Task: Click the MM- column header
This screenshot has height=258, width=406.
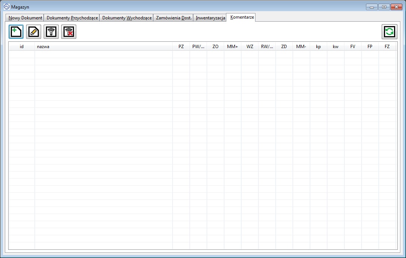Action: (301, 47)
